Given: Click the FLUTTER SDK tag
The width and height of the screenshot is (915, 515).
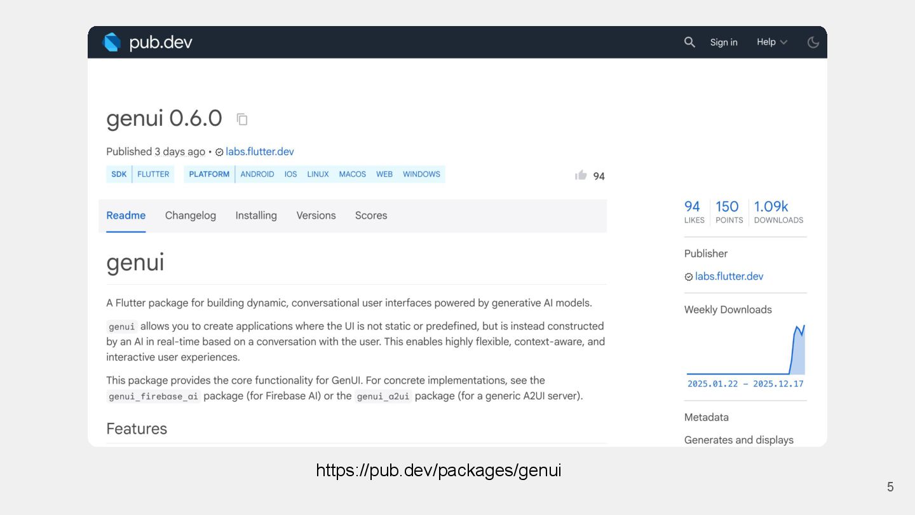Looking at the screenshot, I should 153,174.
